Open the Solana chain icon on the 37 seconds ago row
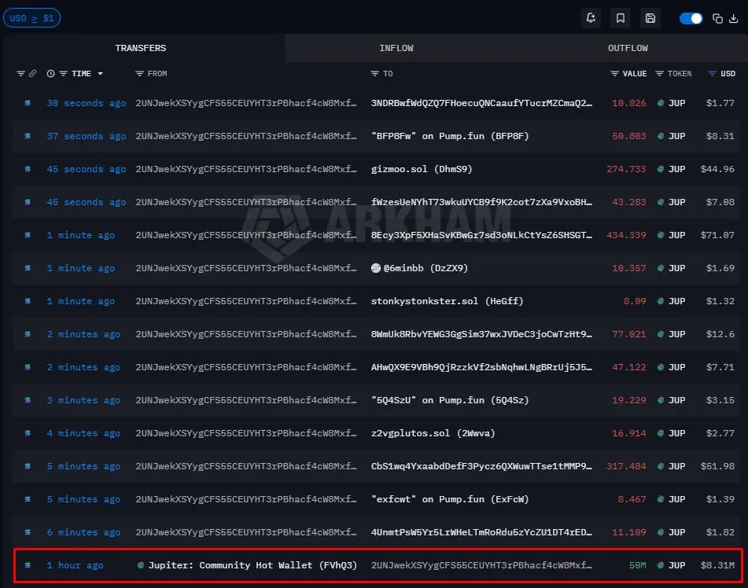Viewport: 748px width, 588px height. 28,136
